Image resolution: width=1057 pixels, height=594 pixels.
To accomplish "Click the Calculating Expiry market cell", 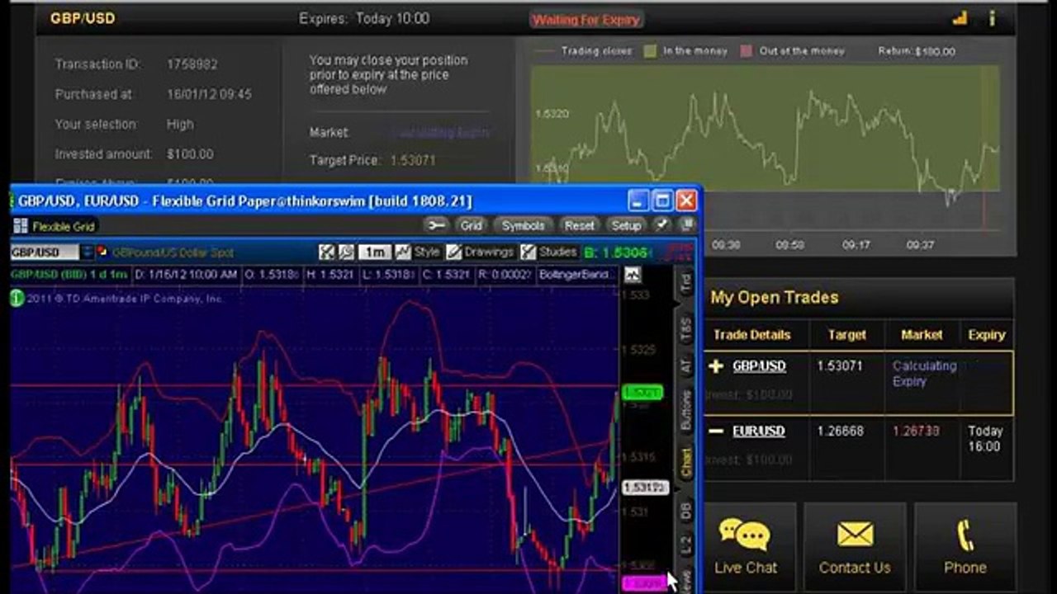I will (924, 374).
